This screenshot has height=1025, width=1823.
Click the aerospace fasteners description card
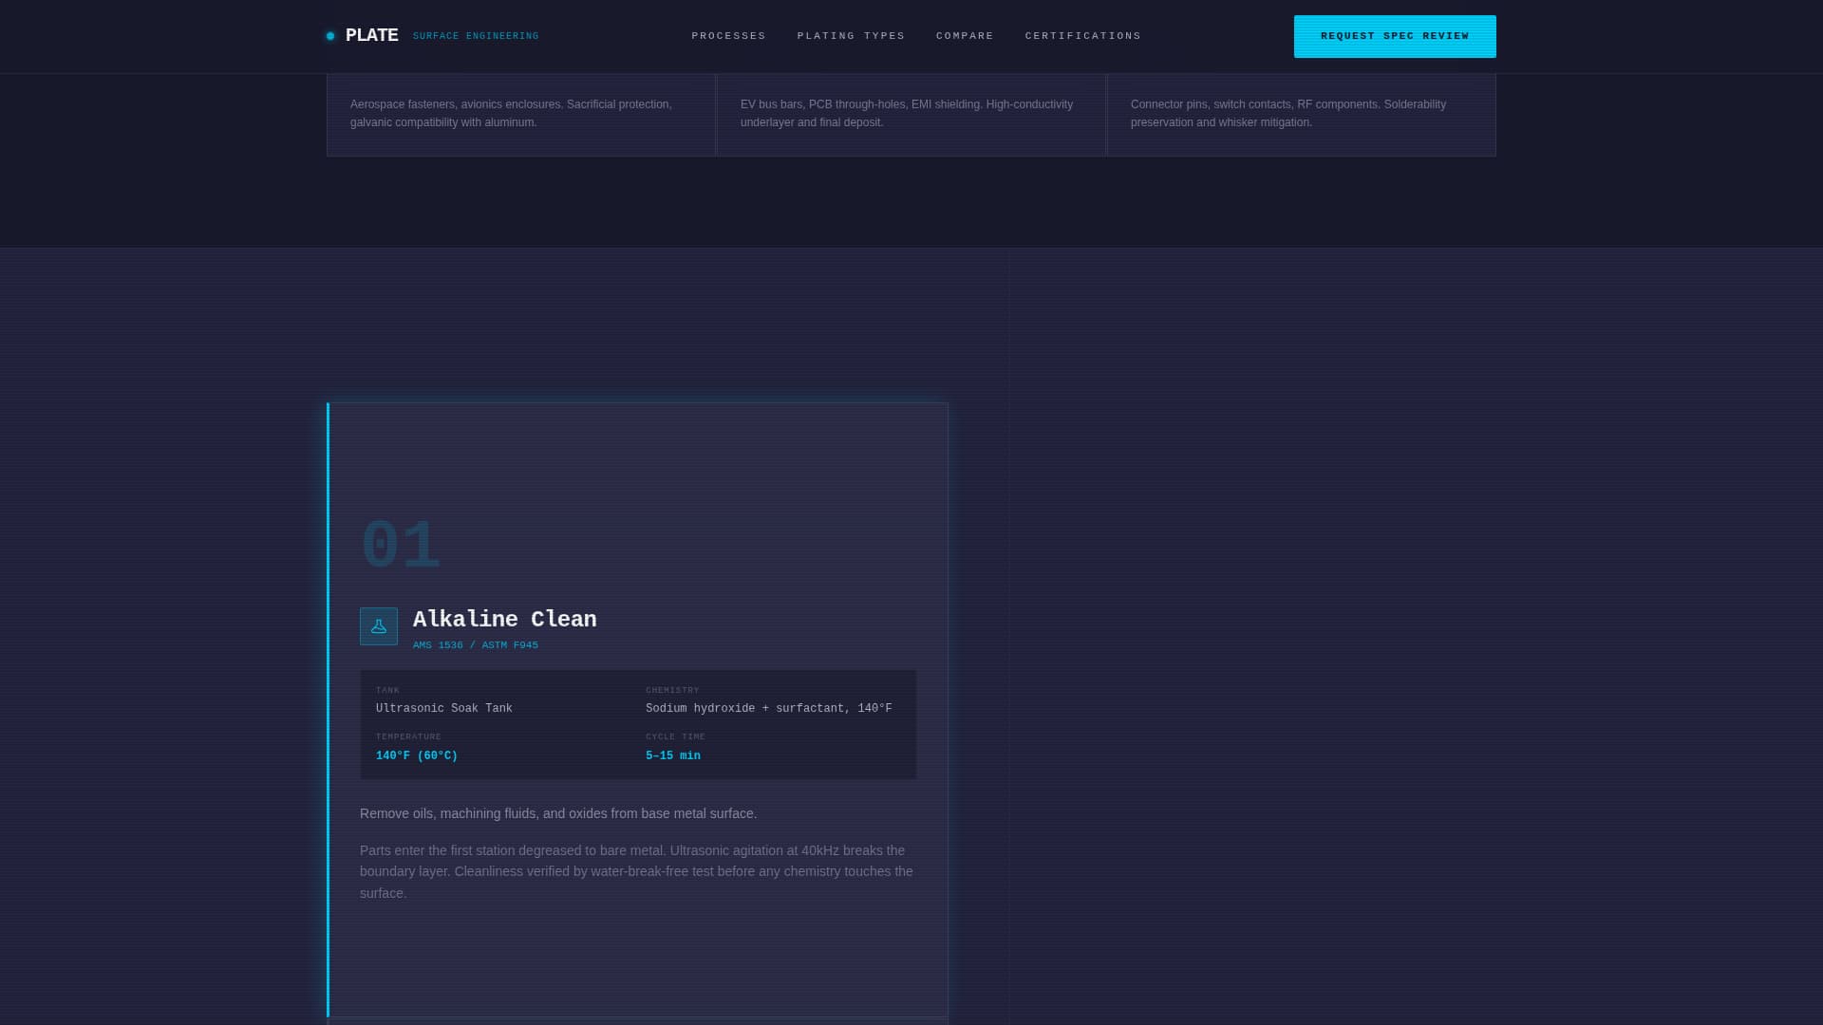(x=521, y=113)
